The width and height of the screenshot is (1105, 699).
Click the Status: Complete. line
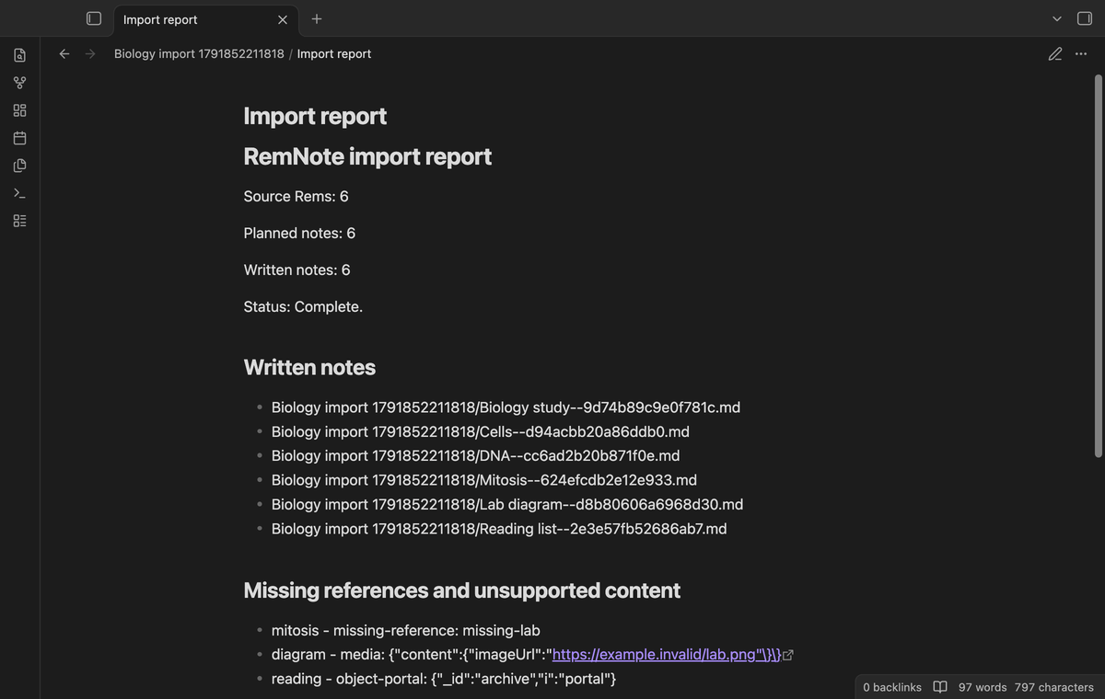303,307
